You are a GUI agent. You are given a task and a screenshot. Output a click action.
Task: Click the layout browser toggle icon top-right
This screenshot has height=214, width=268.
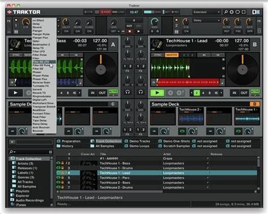tap(256, 12)
